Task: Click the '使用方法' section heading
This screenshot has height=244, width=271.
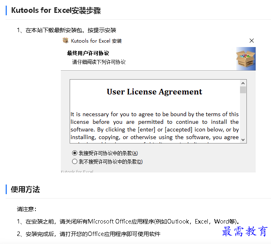Action: pos(25,189)
